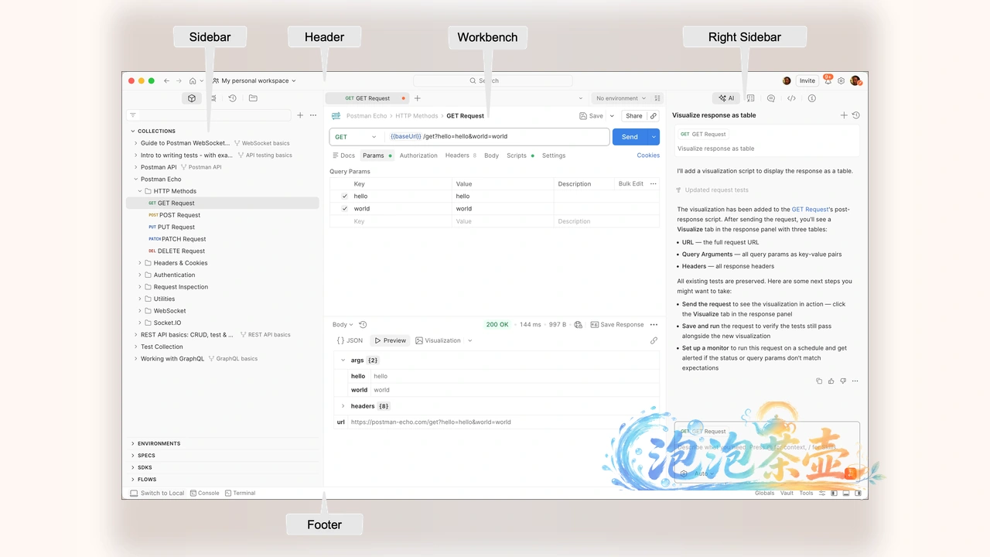Go back with left arrow
The height and width of the screenshot is (557, 990).
tap(166, 80)
